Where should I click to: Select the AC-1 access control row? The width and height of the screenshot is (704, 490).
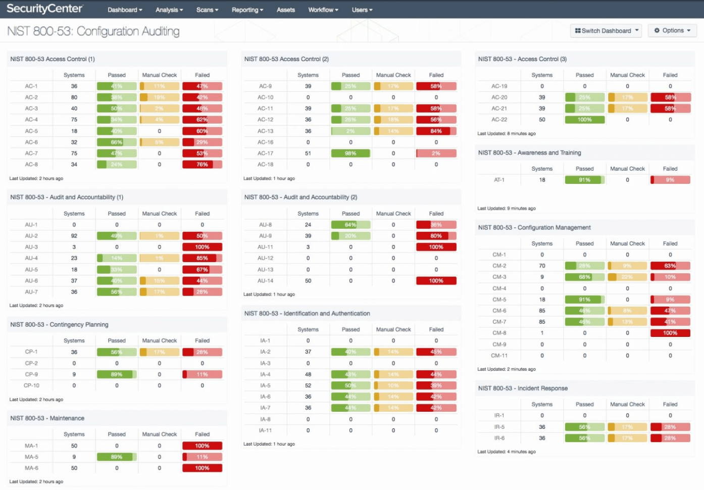pos(31,85)
